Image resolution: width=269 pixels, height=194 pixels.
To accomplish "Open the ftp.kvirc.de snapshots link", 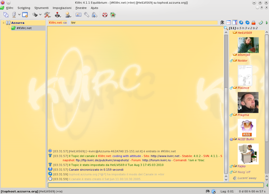I will (102, 160).
